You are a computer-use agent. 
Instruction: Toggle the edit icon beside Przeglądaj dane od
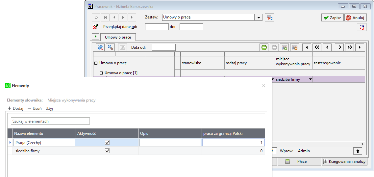(95, 27)
